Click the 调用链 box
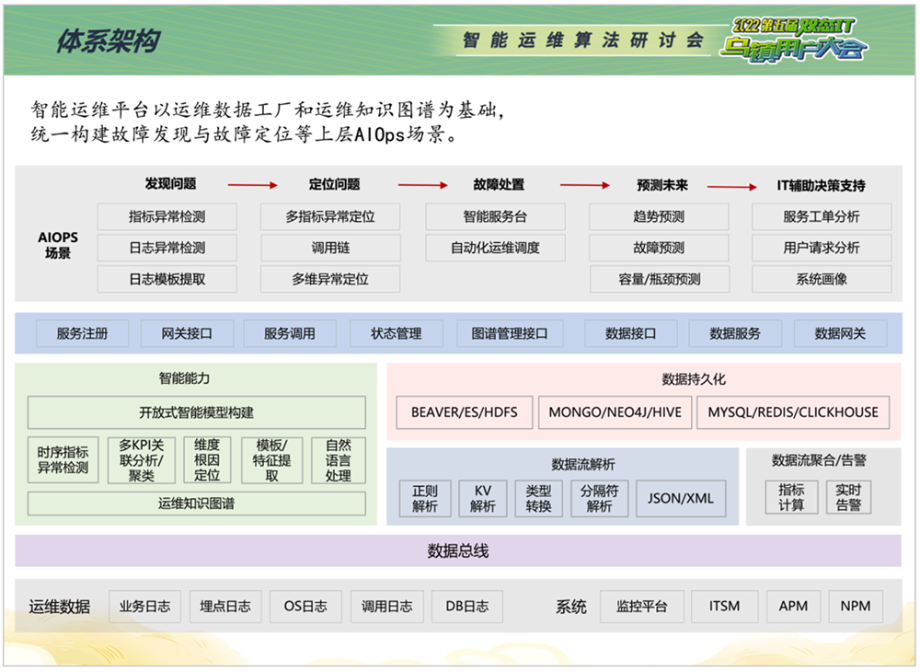This screenshot has height=672, width=920. point(330,248)
